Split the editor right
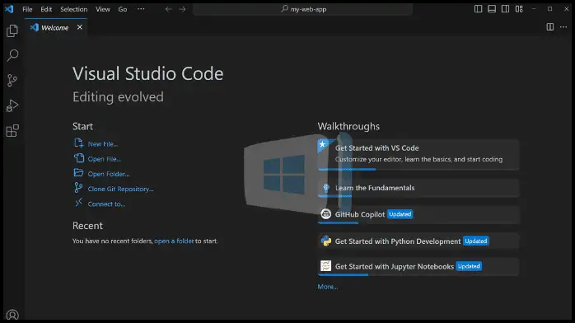The height and width of the screenshot is (323, 575). coord(549,26)
